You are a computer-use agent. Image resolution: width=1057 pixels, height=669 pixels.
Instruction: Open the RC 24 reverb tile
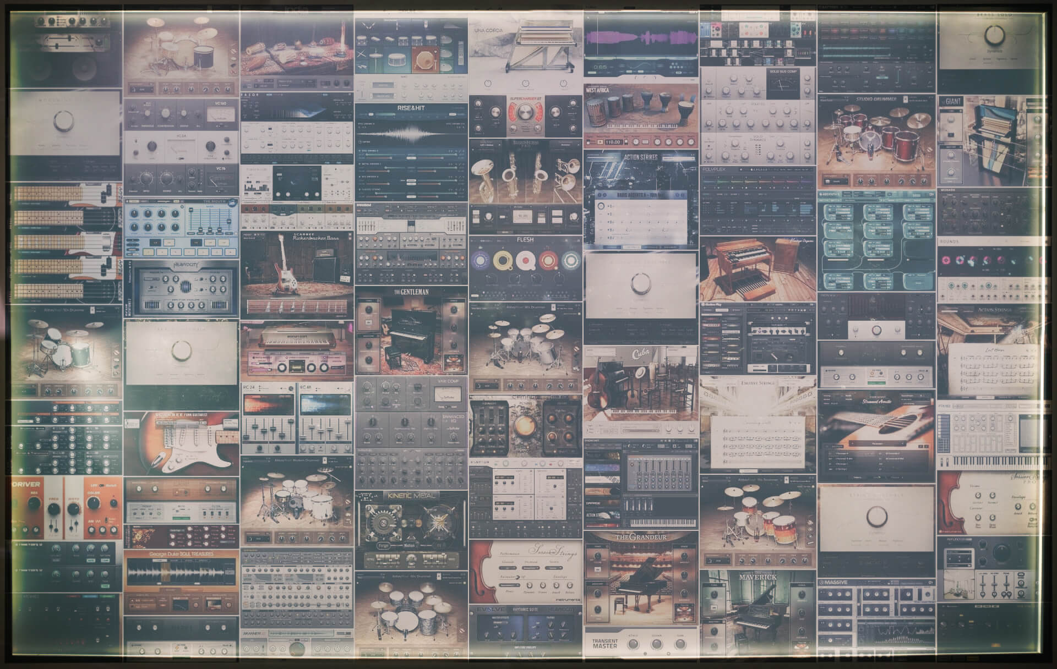pyautogui.click(x=269, y=418)
